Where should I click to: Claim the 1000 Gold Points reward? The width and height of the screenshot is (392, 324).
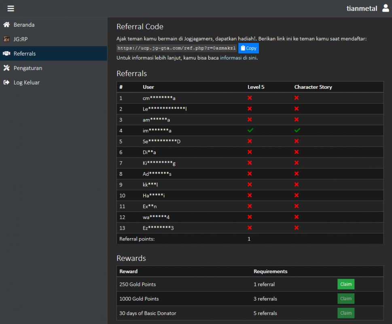346,298
